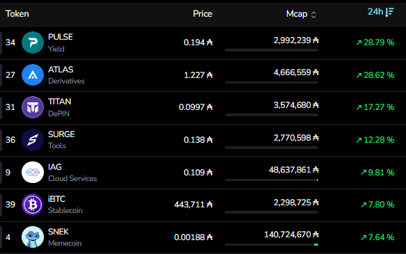Click rank number 36 beside SURGE

tap(10, 140)
